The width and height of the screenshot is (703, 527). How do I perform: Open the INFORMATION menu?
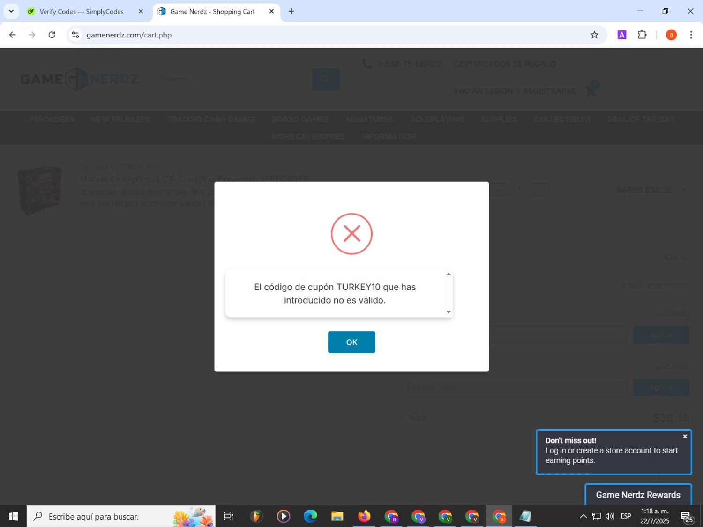388,136
